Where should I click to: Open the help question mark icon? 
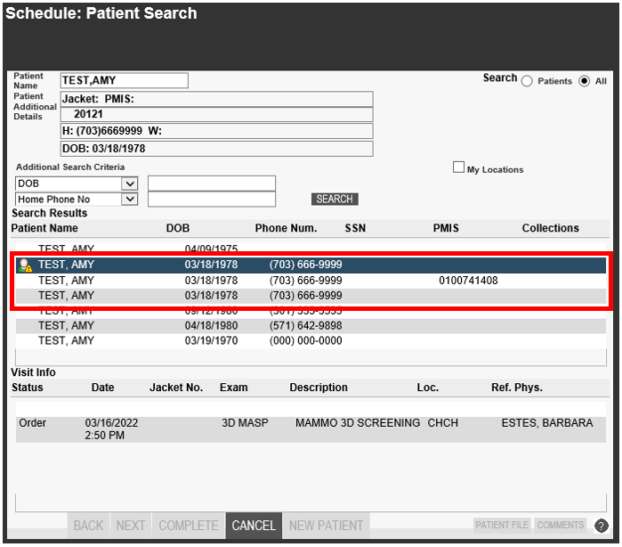[x=601, y=526]
